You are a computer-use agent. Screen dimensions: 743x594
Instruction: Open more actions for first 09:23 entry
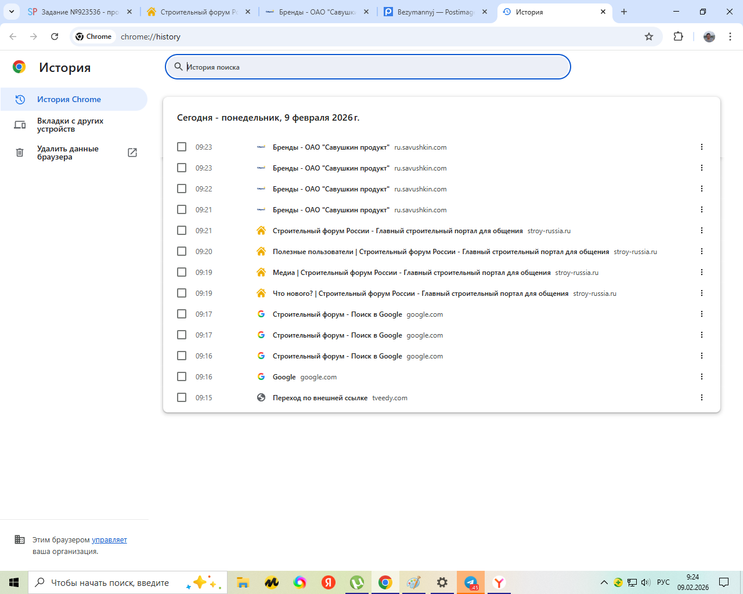click(x=702, y=147)
